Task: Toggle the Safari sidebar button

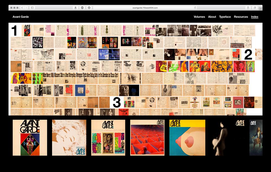Action: coord(32,8)
